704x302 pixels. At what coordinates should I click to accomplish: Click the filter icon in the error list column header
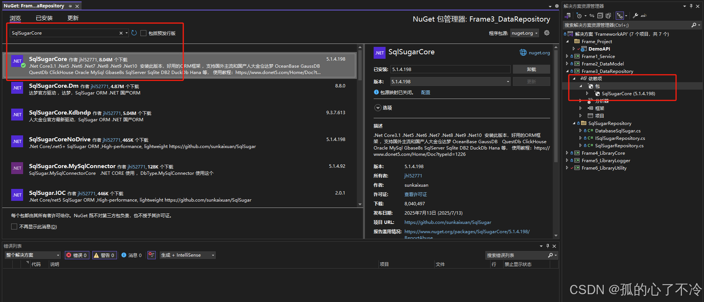(x=28, y=263)
